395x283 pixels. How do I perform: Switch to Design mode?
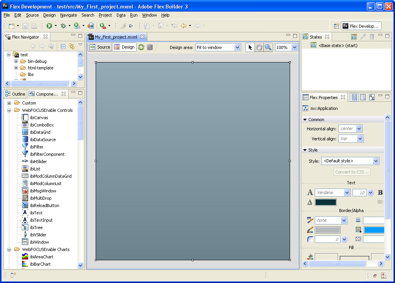click(x=124, y=47)
